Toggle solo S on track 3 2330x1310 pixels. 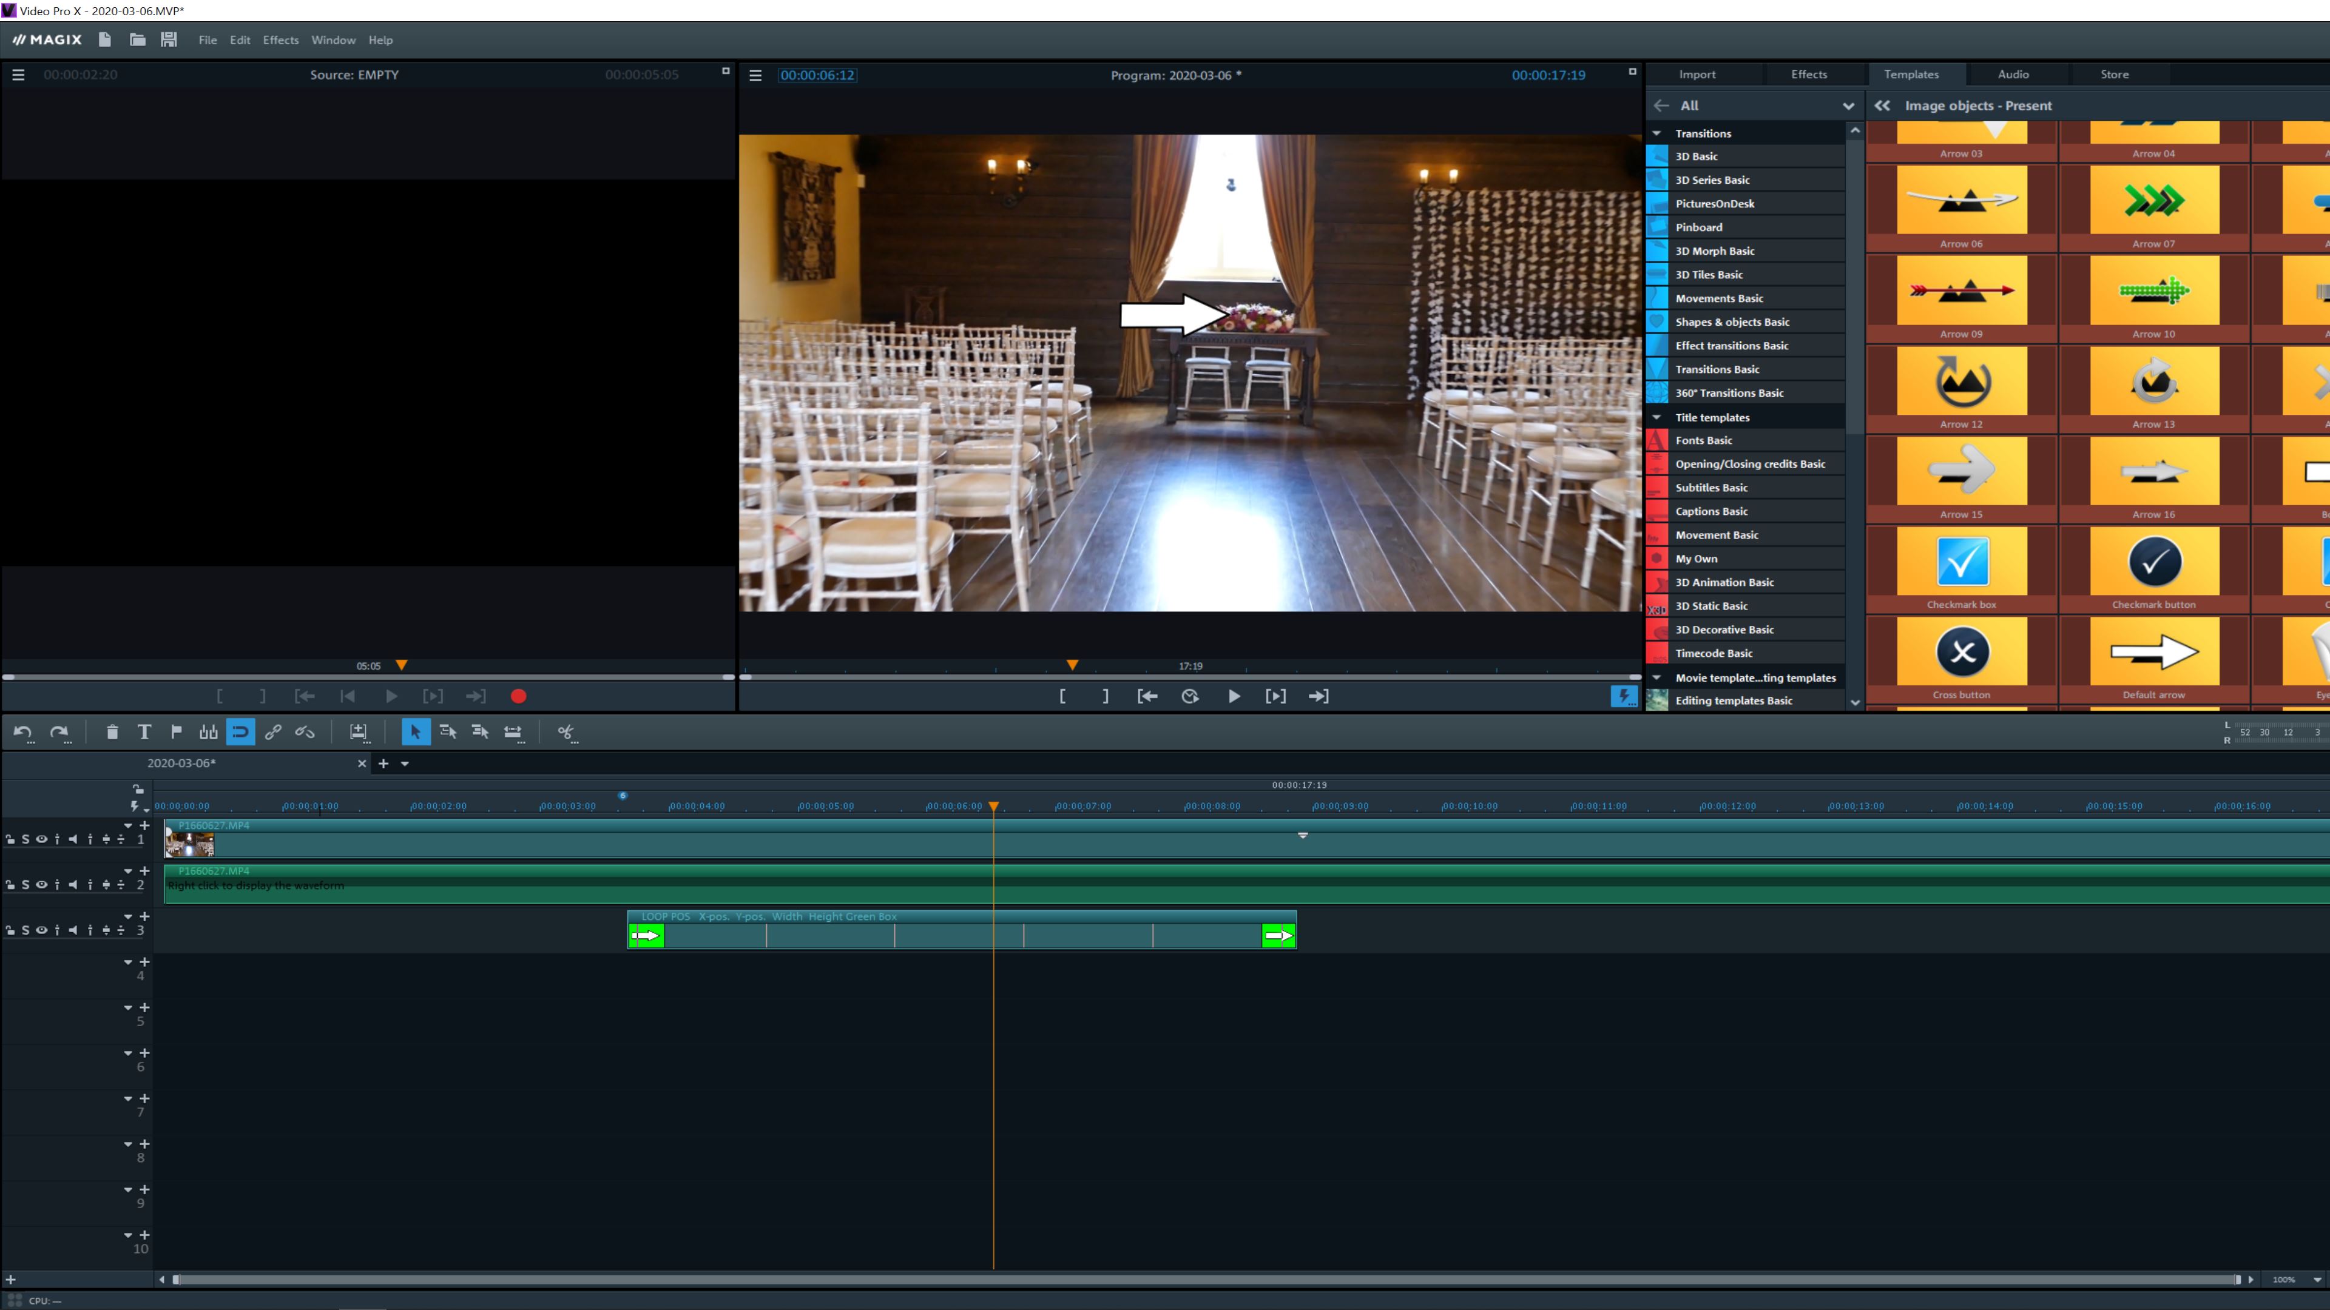[25, 930]
